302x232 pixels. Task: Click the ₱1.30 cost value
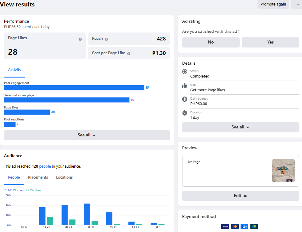tap(159, 53)
